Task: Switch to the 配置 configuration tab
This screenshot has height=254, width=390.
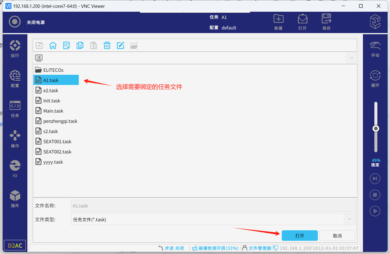Action: click(15, 79)
